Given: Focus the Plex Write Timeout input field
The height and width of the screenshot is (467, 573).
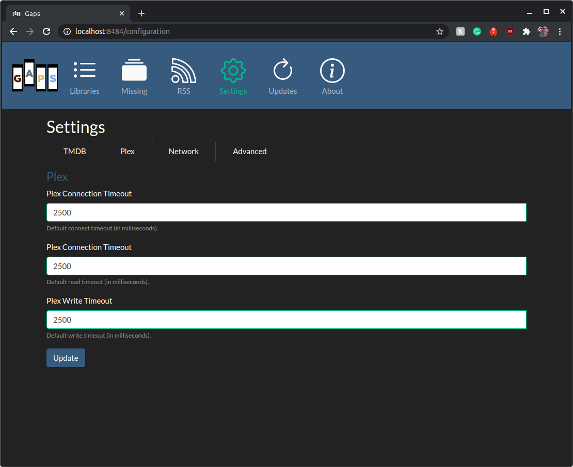Looking at the screenshot, I should tap(286, 320).
